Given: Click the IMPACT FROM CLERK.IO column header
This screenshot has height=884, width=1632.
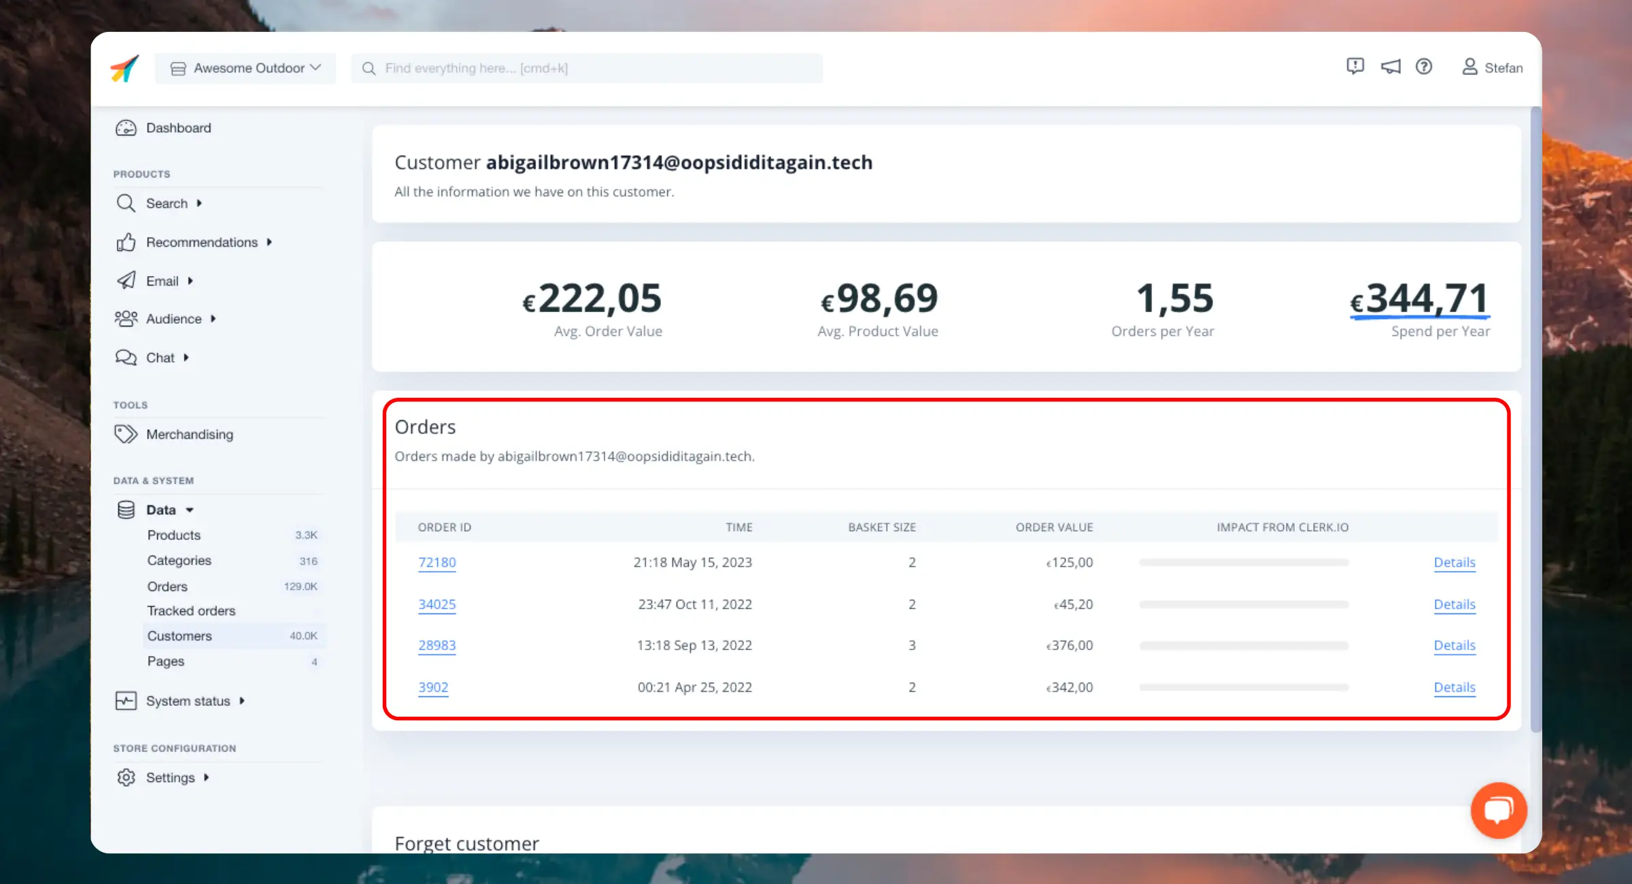Looking at the screenshot, I should coord(1282,527).
